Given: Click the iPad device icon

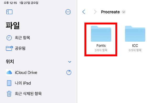Looking at the screenshot, I should click(9, 83).
